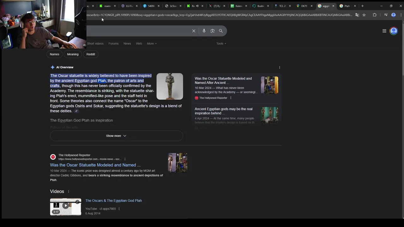Click the Sokar link in AI Overview
This screenshot has height=227, width=404.
(98, 106)
